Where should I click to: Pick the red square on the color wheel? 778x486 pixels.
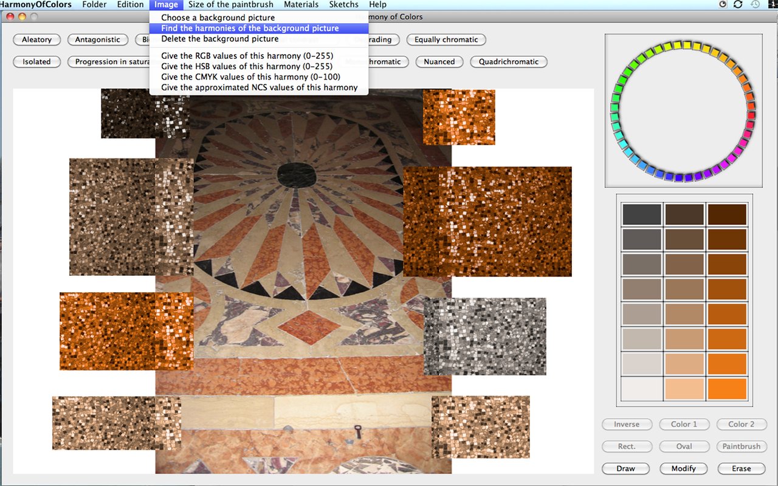[751, 114]
